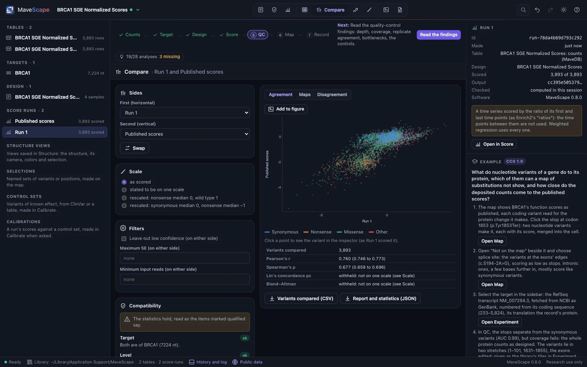Switch to the Maps tab
The height and width of the screenshot is (367, 587).
(305, 95)
